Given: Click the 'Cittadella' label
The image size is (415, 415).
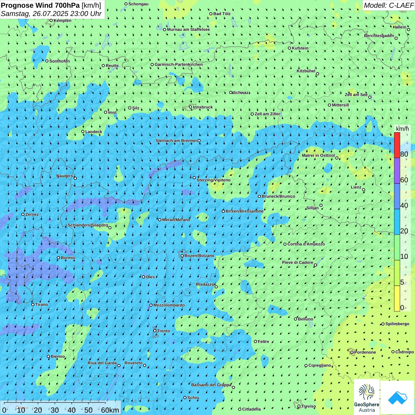Looking at the screenshot, I should pyautogui.click(x=251, y=409).
